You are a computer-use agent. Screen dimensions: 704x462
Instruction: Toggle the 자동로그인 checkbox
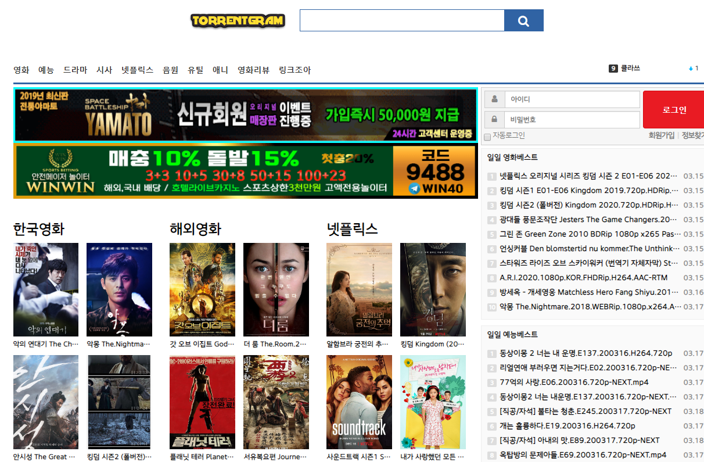coord(487,137)
